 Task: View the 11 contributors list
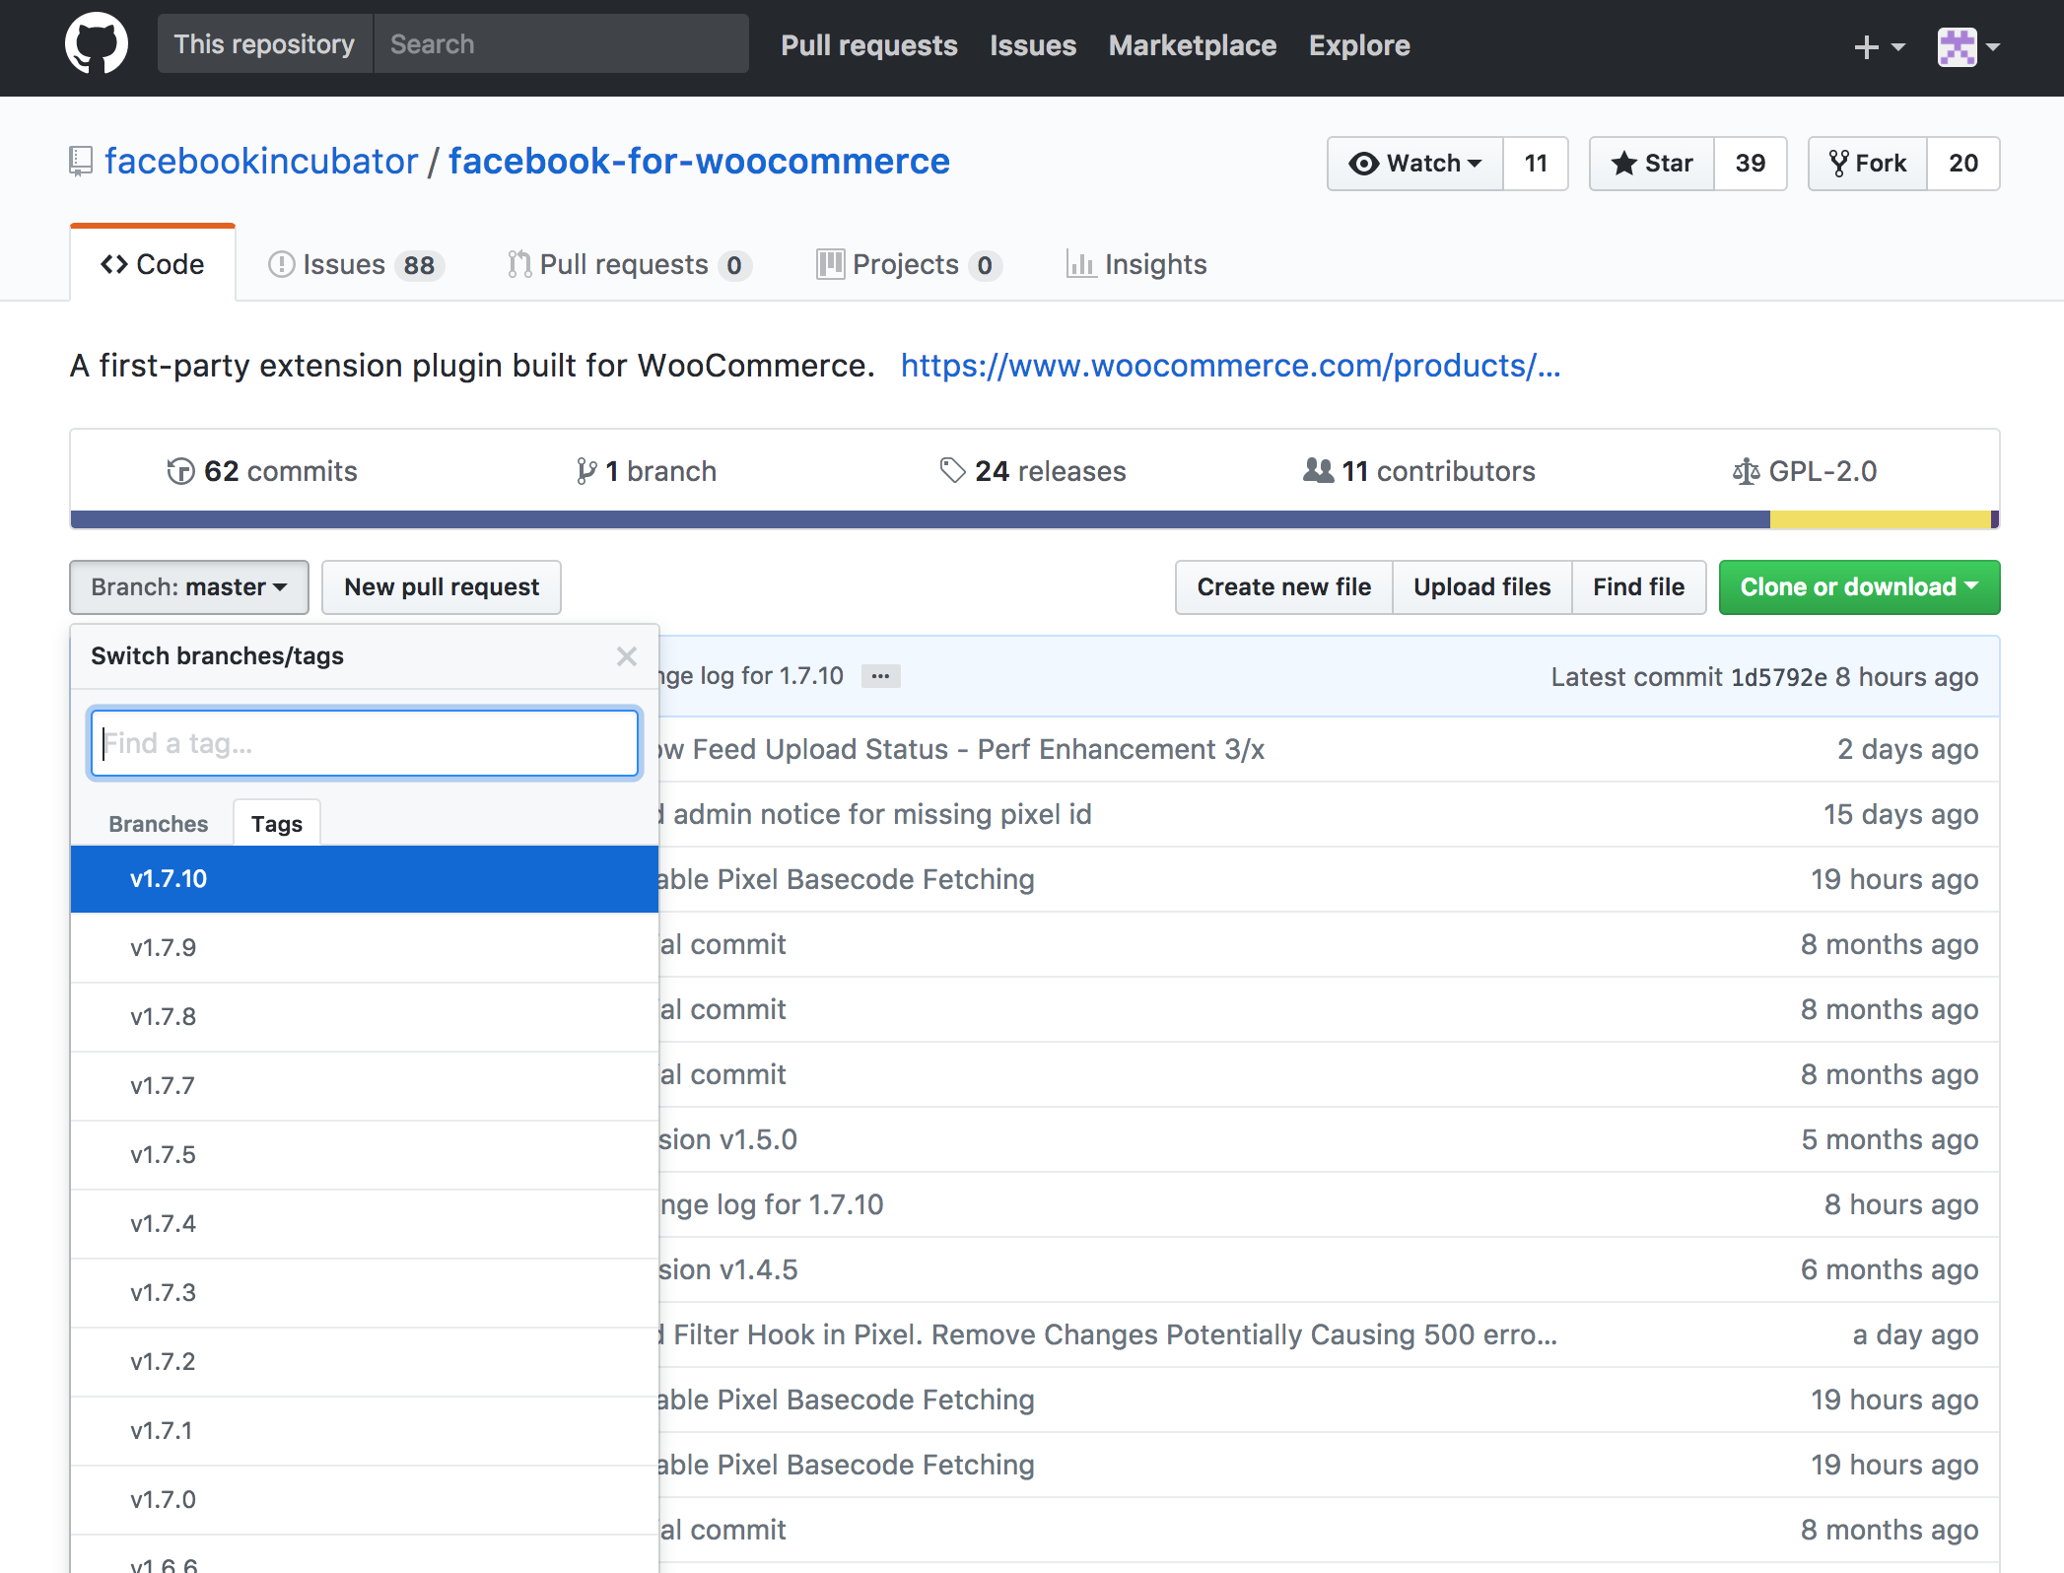click(1418, 471)
